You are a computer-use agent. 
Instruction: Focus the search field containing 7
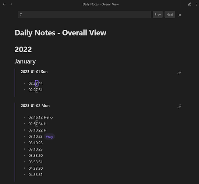[x=84, y=14]
